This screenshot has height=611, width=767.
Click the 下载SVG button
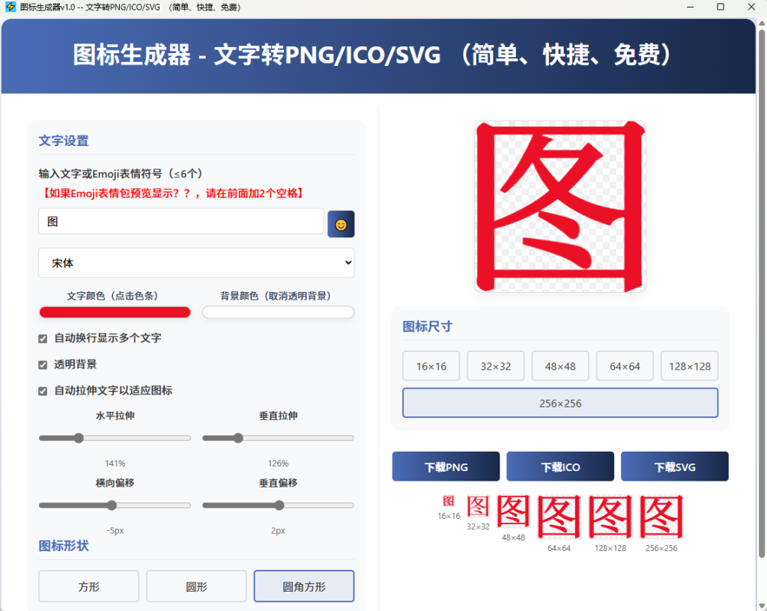[x=674, y=466]
